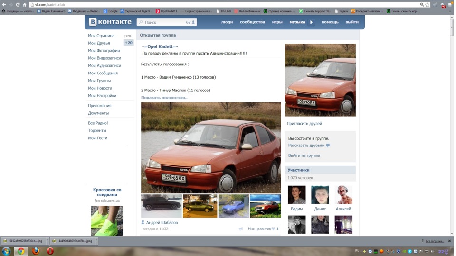Open the игры header menu item
Viewport: 456px width, 256px height.
coord(277,22)
